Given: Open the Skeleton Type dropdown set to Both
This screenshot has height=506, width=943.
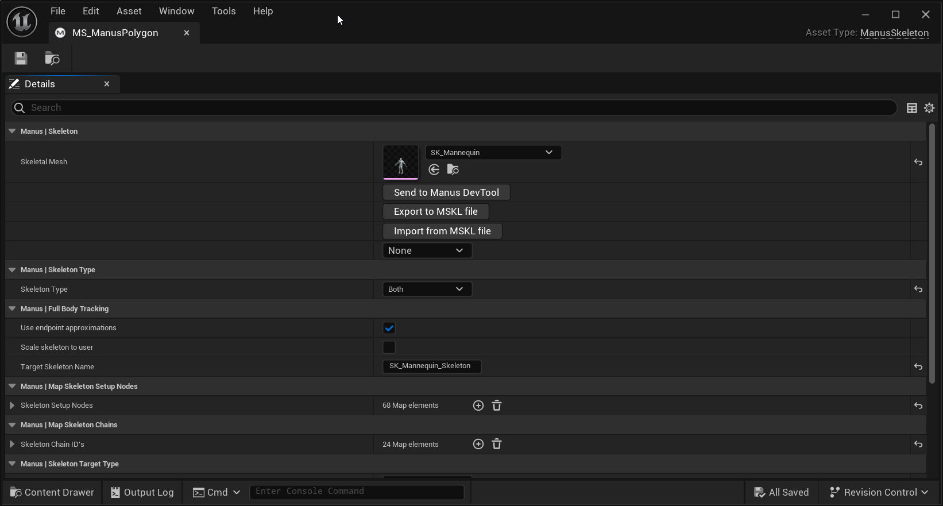Looking at the screenshot, I should (427, 289).
